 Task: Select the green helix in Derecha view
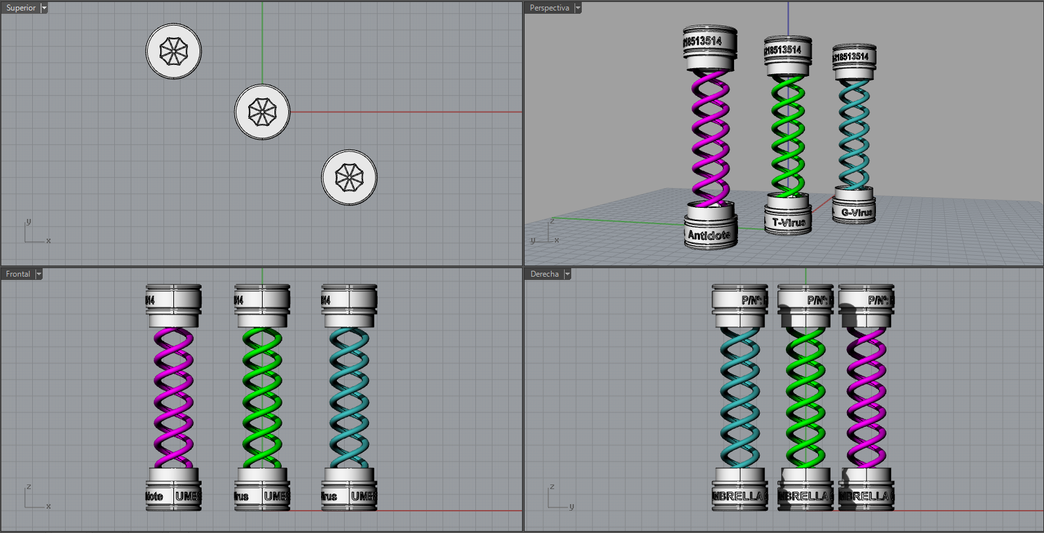coord(806,398)
